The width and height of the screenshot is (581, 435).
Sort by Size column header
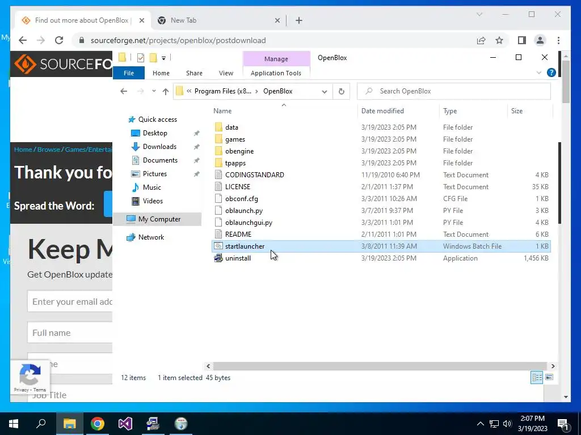click(x=516, y=111)
